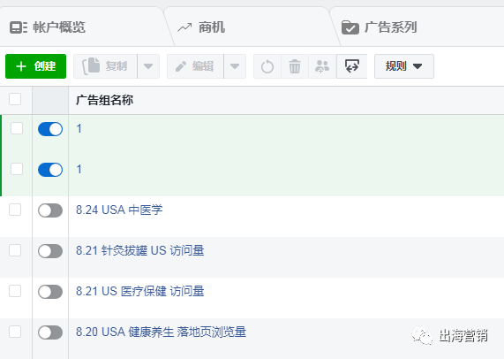Viewport: 504px width, 359px height.
Task: Click the green 创建 create button
Action: pyautogui.click(x=35, y=66)
